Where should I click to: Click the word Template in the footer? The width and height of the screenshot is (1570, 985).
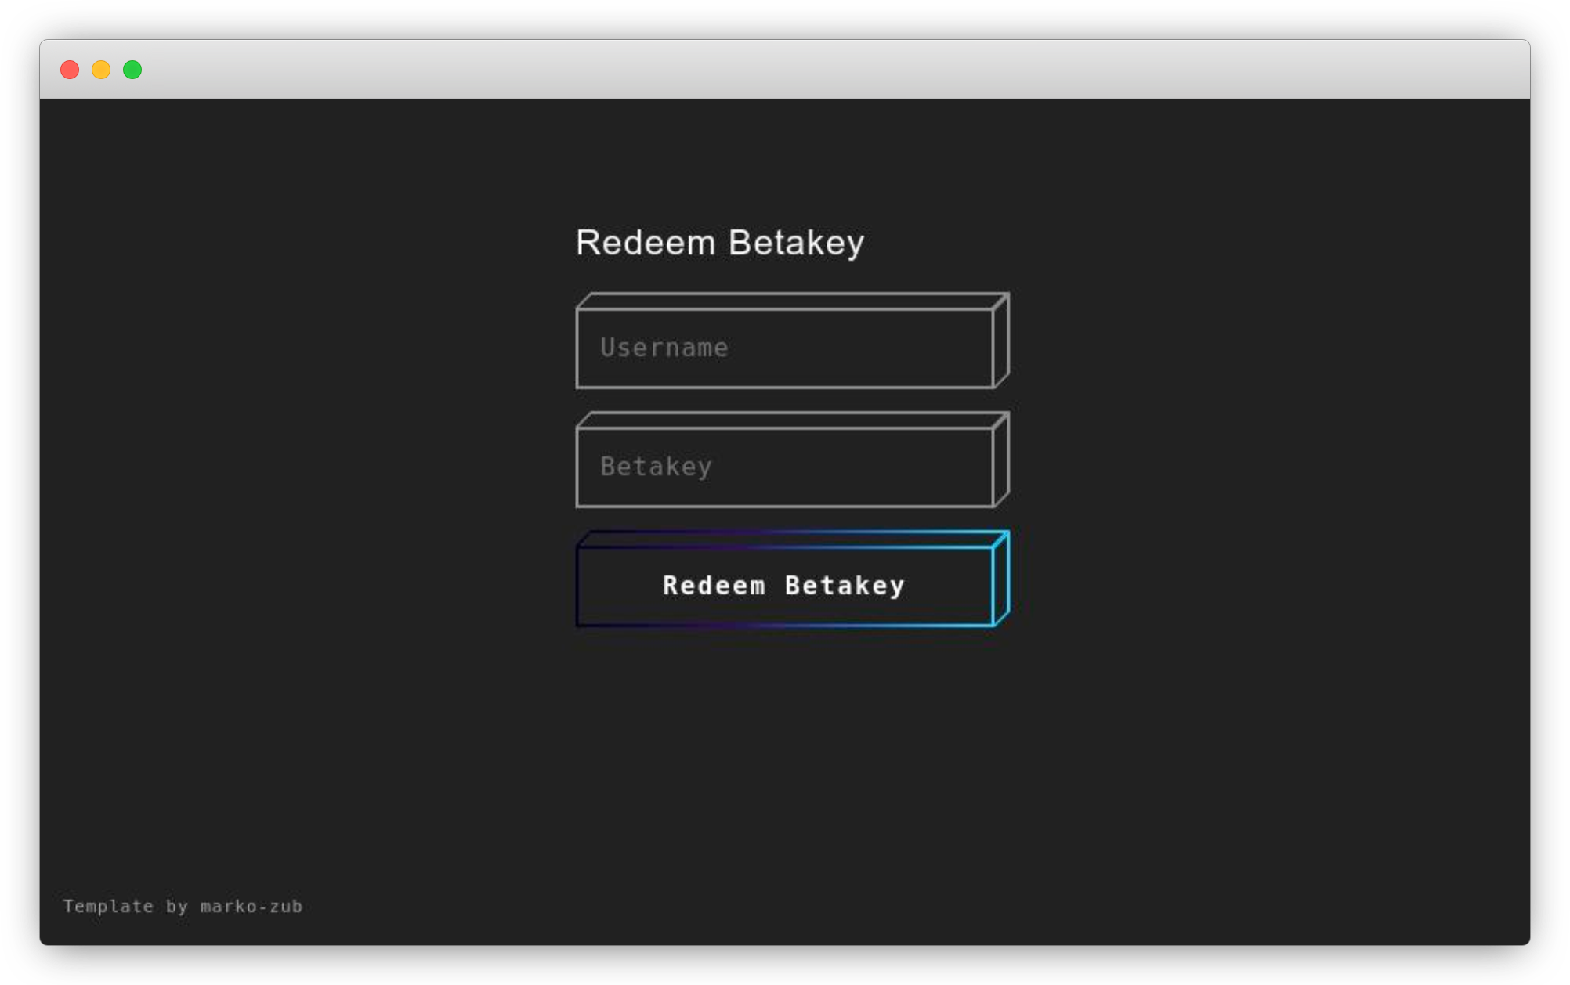108,906
